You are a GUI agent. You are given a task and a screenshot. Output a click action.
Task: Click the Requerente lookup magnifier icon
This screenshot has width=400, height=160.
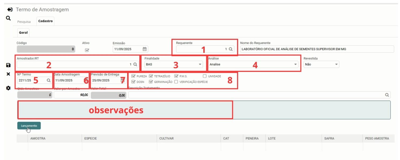point(231,49)
